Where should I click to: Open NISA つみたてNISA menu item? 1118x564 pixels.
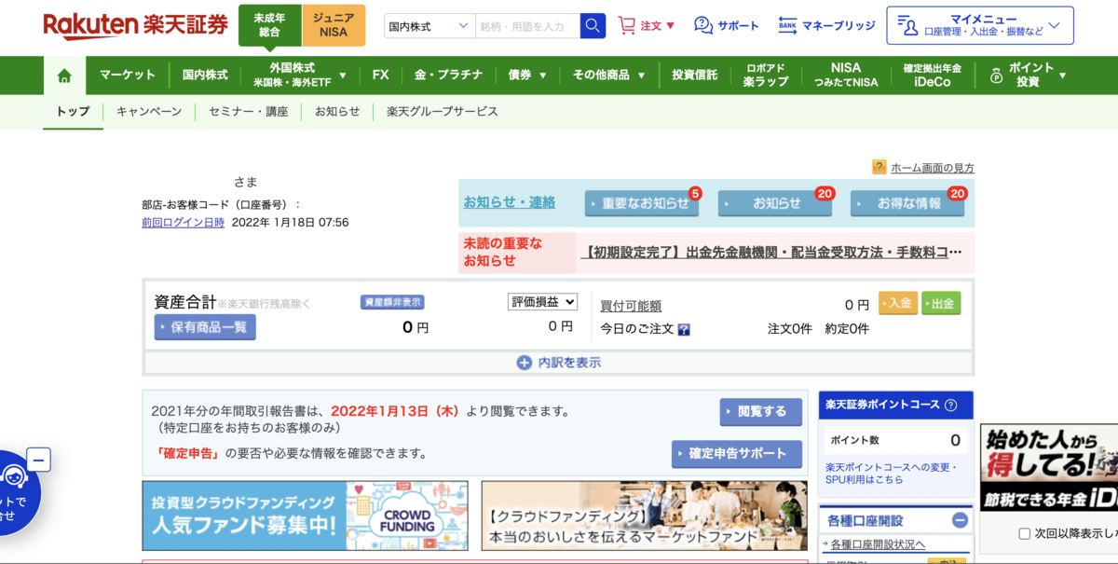click(x=846, y=76)
